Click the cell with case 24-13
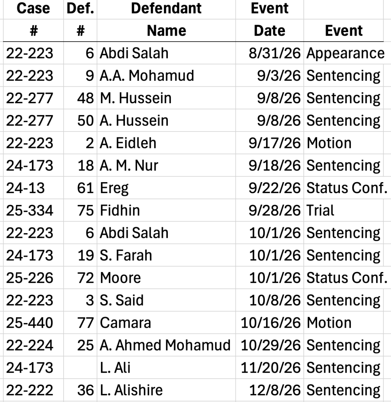This screenshot has height=402, width=391. [33, 188]
